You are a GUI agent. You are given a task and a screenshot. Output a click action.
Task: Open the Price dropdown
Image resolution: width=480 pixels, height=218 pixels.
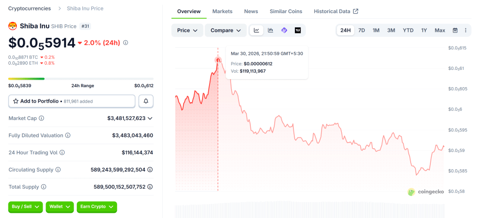[x=187, y=30]
